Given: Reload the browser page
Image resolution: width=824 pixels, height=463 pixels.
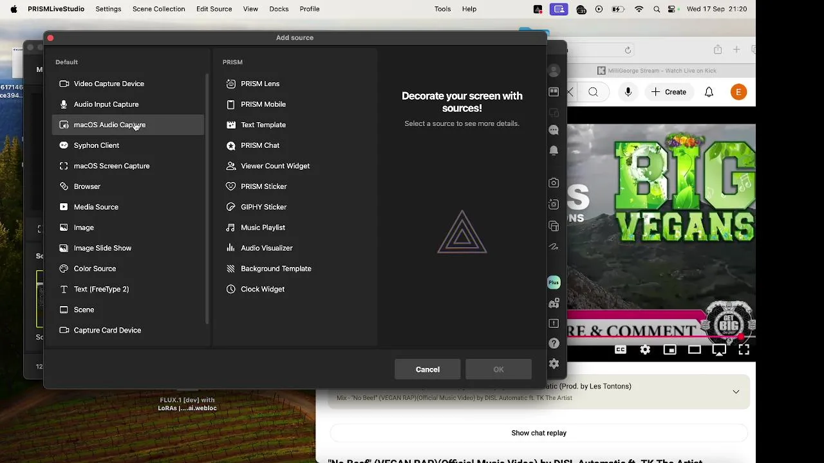Looking at the screenshot, I should pyautogui.click(x=628, y=50).
